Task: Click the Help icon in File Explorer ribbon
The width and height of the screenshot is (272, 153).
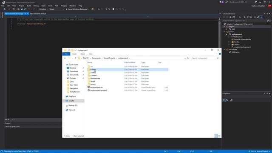Action: pos(220,54)
